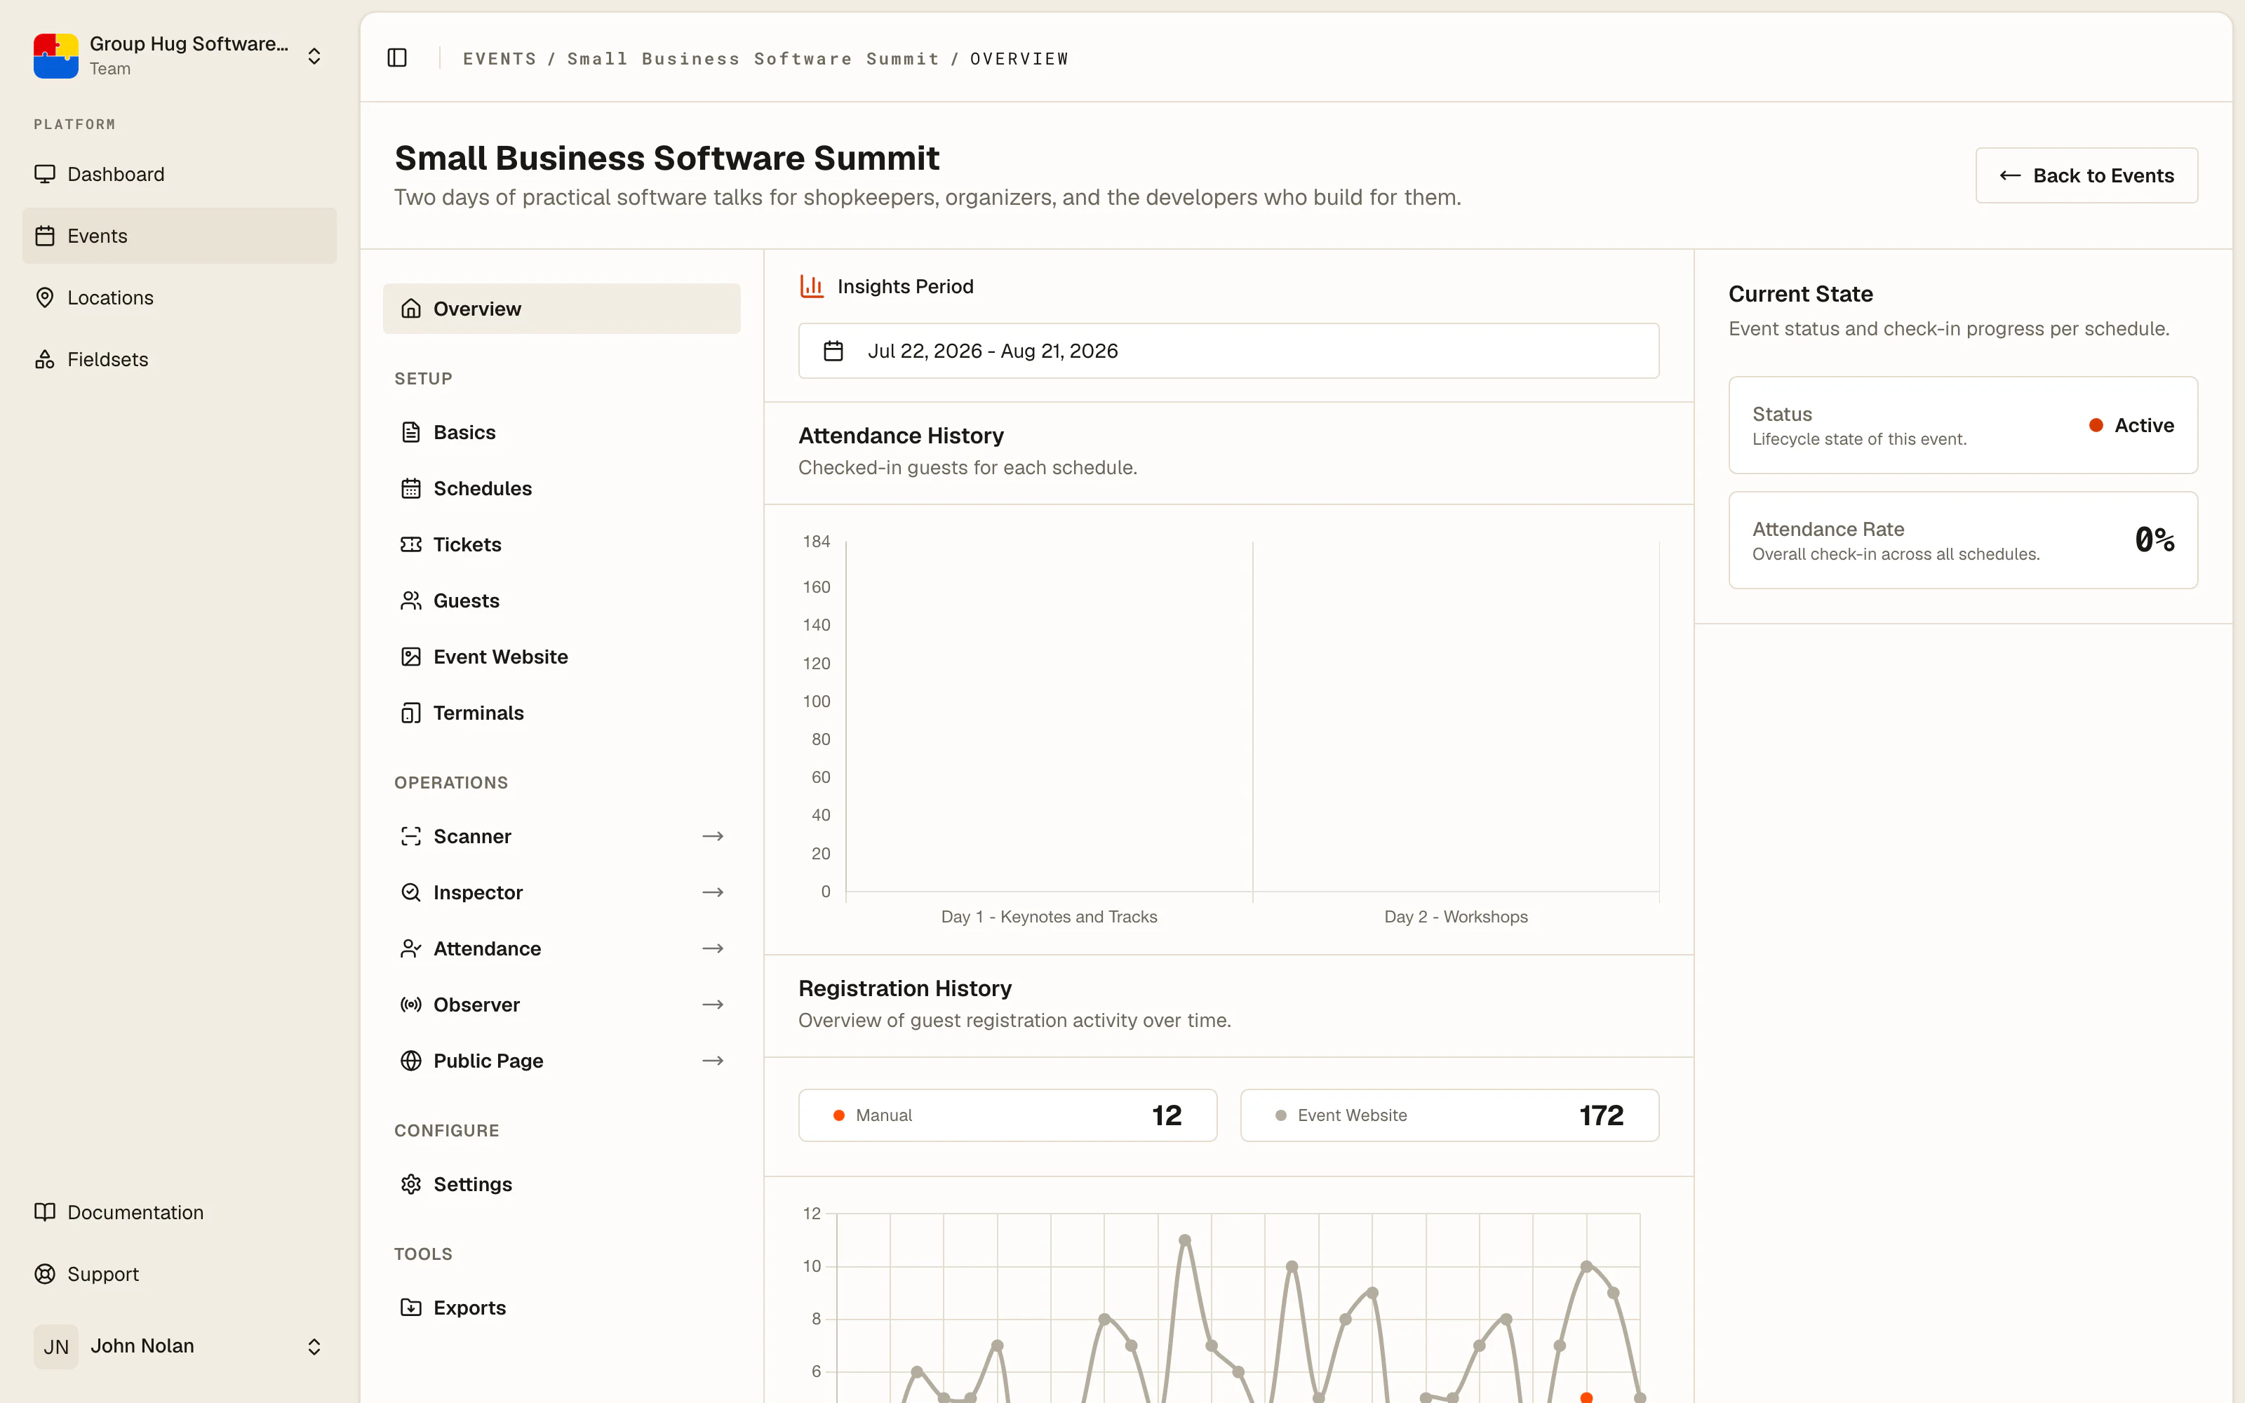Click the calendar icon in date range field
Image resolution: width=2245 pixels, height=1403 pixels.
[833, 351]
